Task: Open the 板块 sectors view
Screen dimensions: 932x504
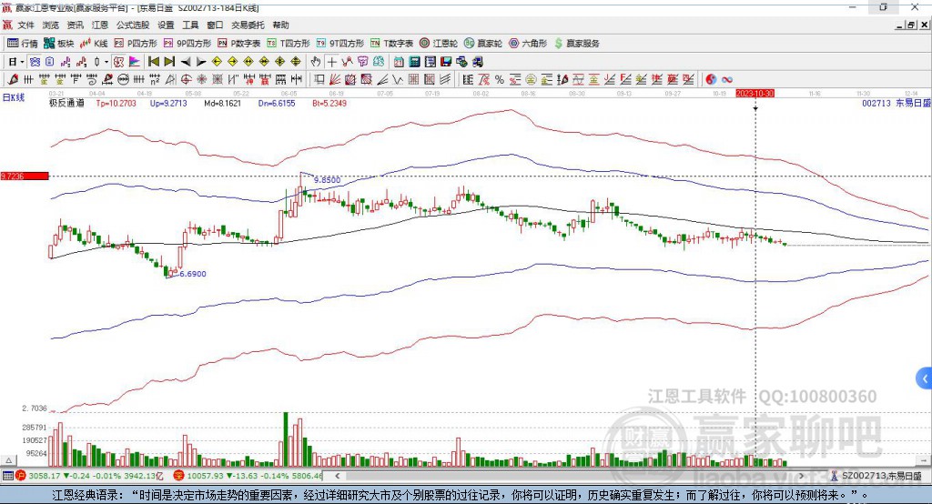Action: tap(59, 44)
